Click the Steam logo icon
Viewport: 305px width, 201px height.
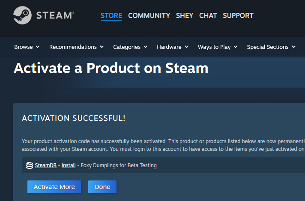tap(22, 15)
